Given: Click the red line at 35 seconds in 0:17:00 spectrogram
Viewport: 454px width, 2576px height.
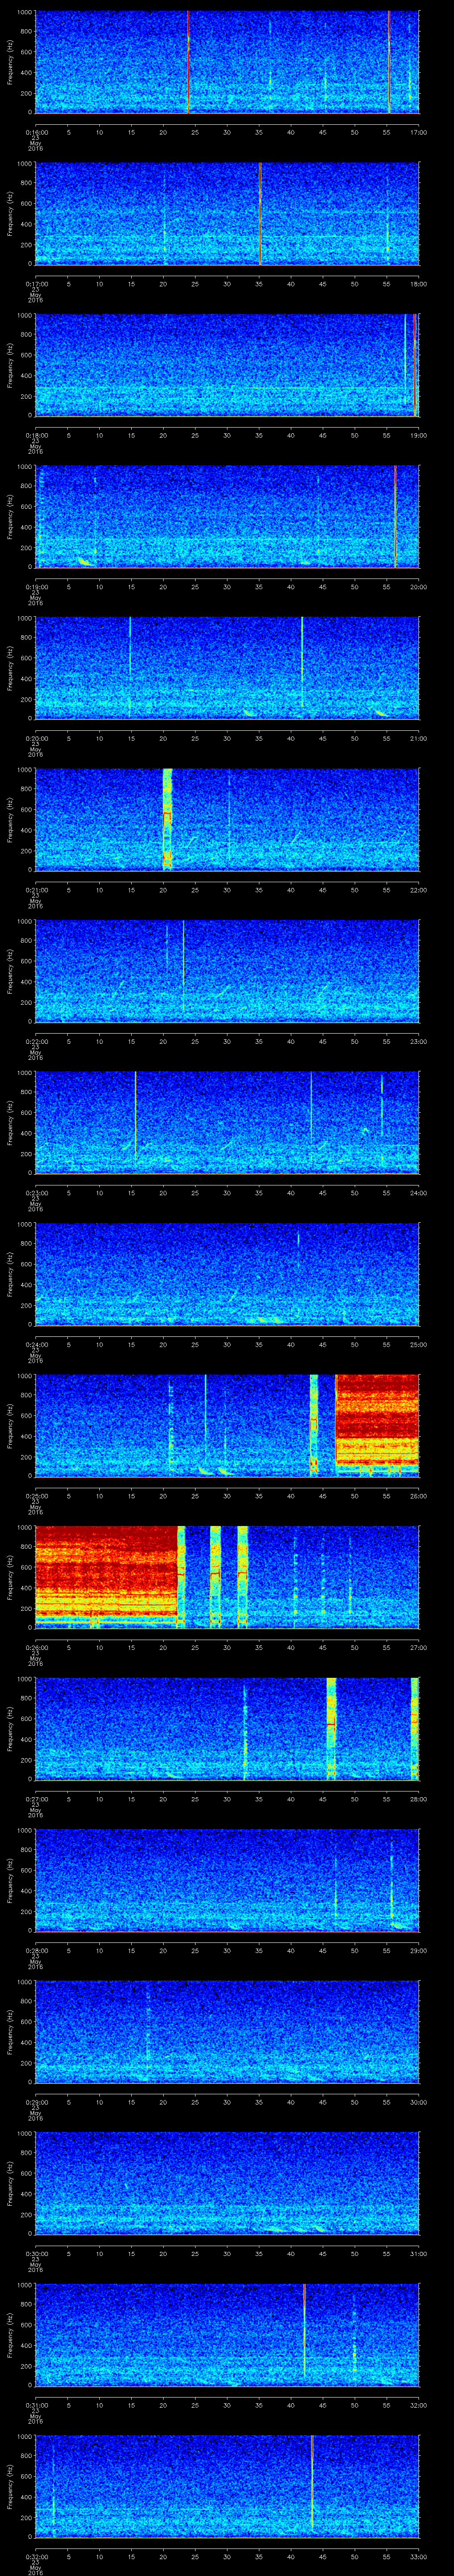Looking at the screenshot, I should coord(259,213).
